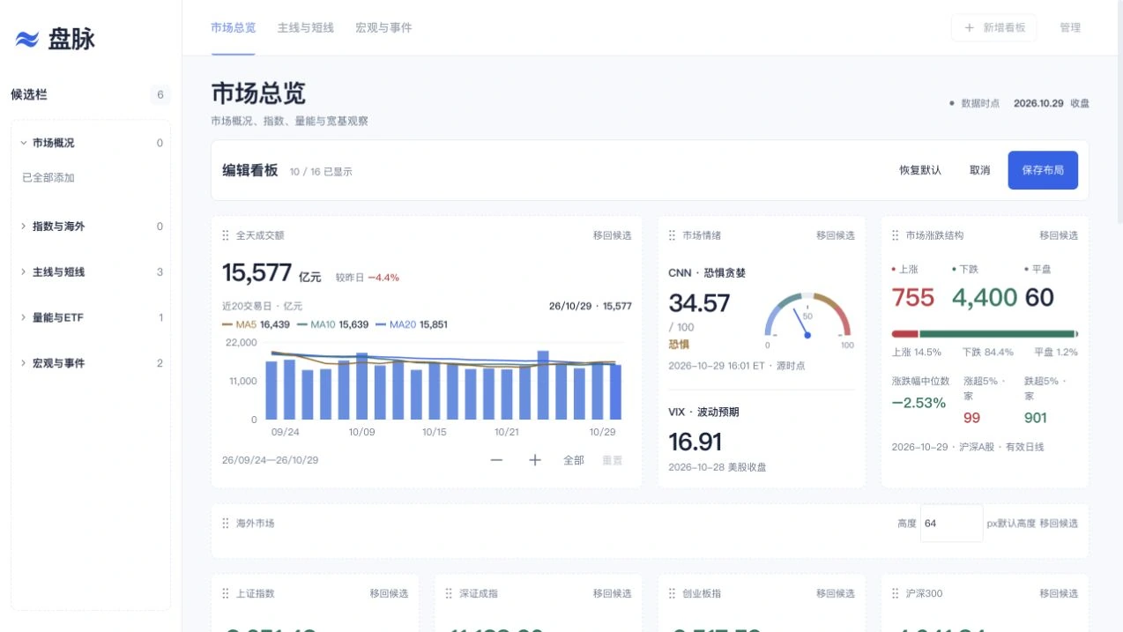Grab the drag handle of 沪深300 card
The width and height of the screenshot is (1123, 632).
[896, 593]
